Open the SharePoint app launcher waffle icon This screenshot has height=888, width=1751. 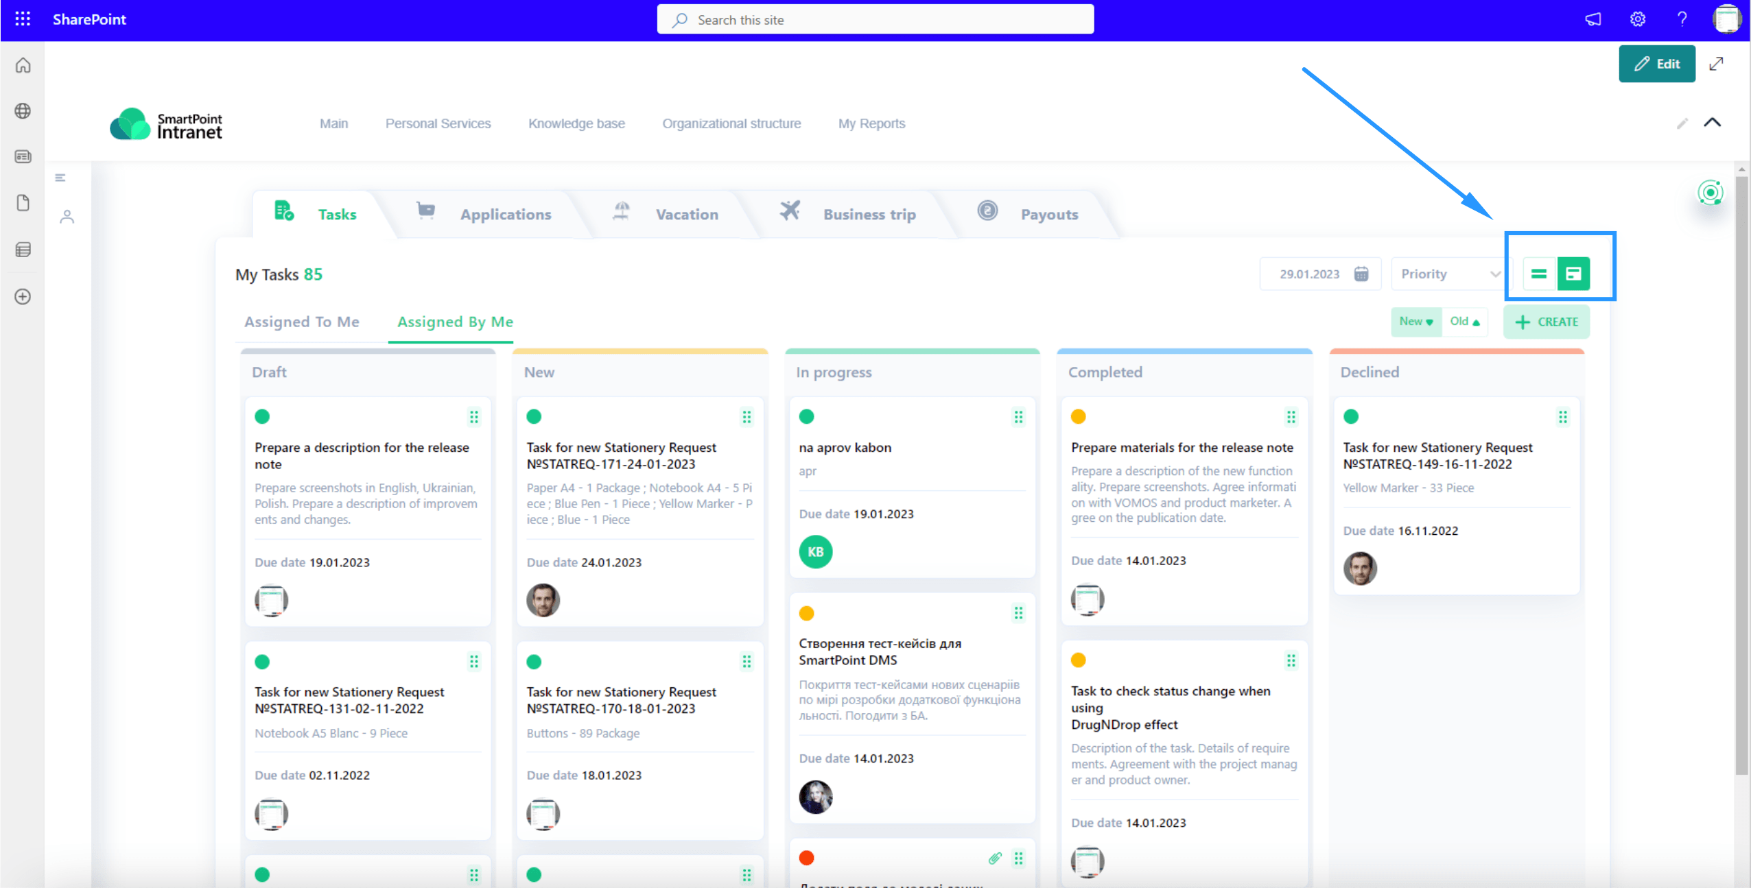[23, 19]
